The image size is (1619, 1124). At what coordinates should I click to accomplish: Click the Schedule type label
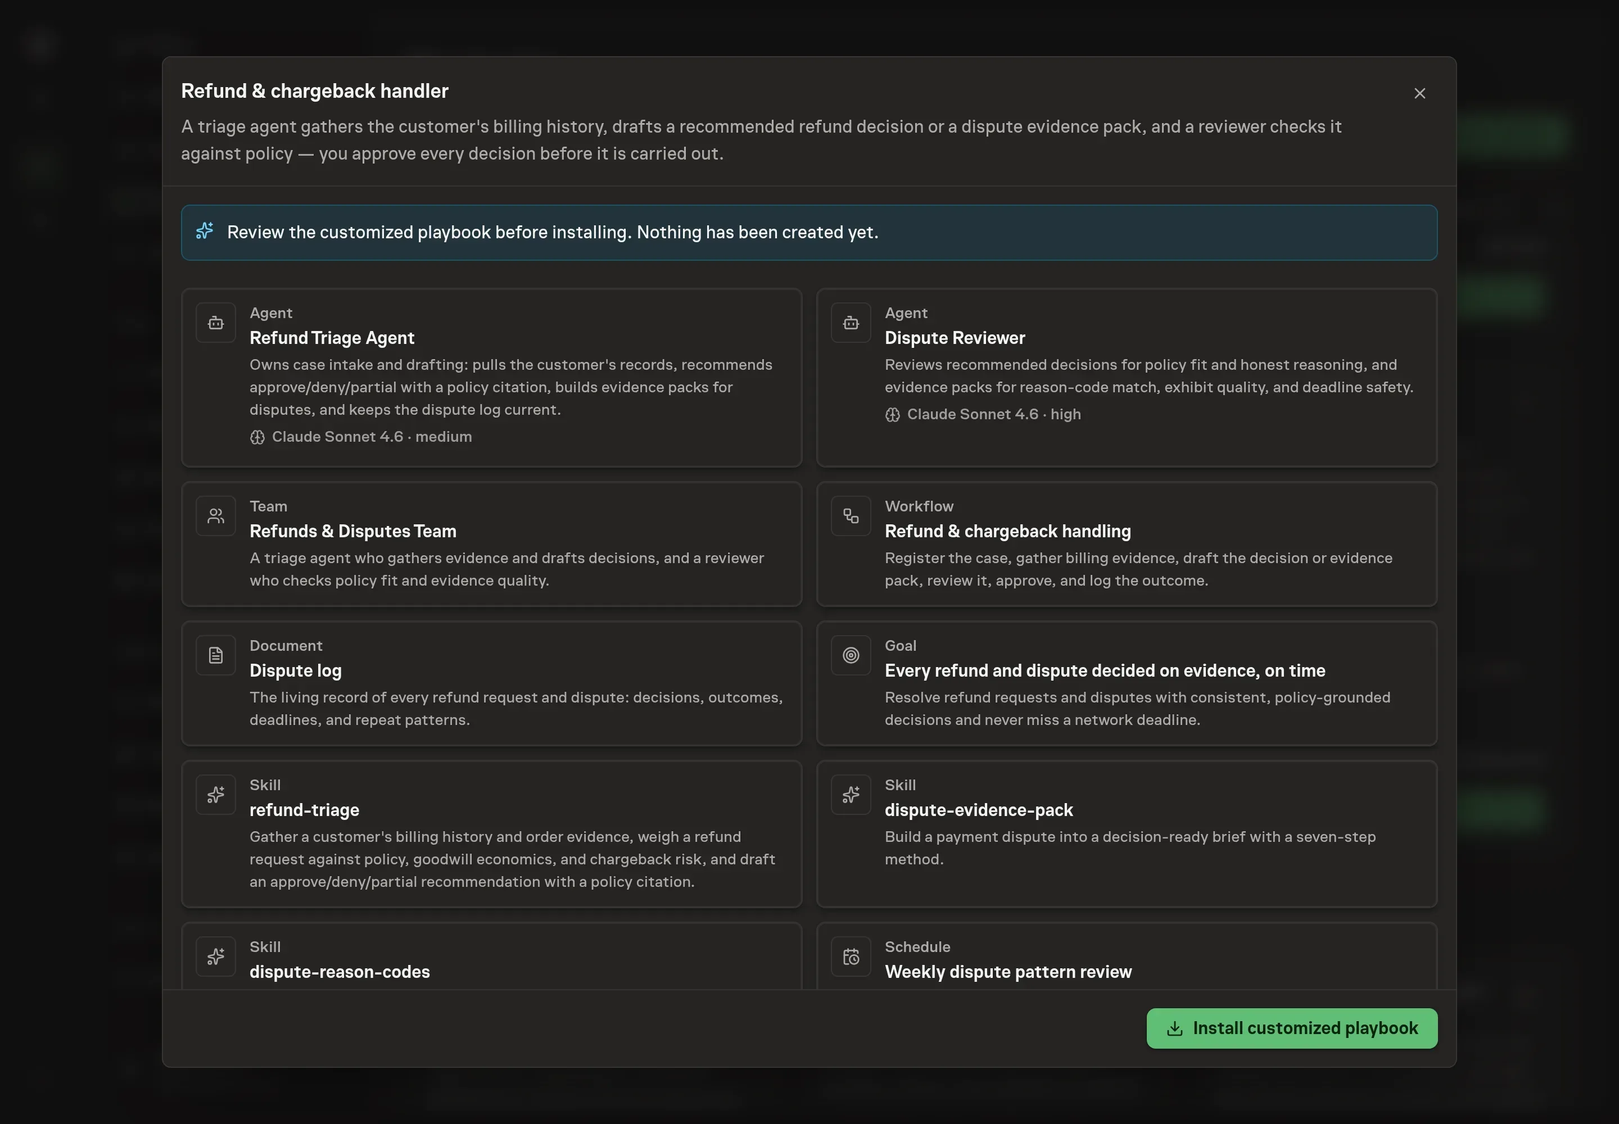point(917,947)
